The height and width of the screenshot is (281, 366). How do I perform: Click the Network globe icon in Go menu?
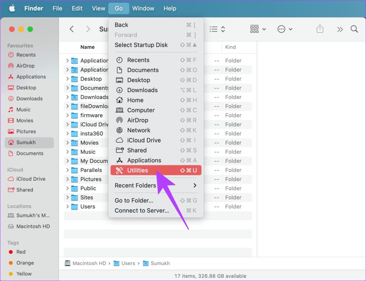coord(120,130)
